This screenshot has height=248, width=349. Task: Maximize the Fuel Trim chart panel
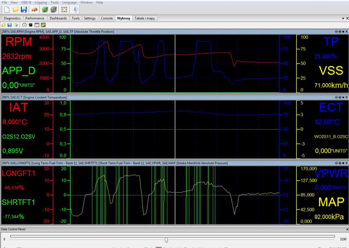point(343,163)
